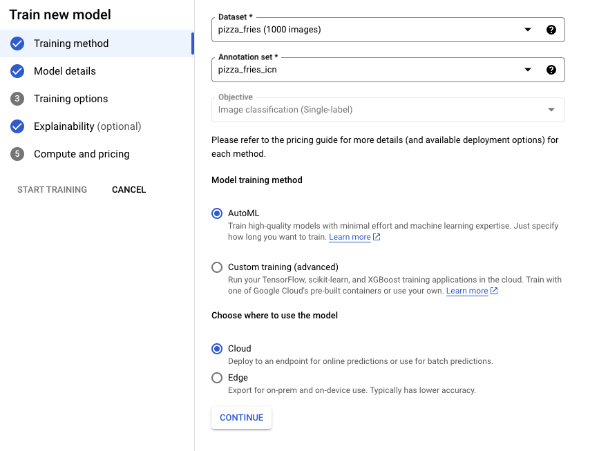This screenshot has height=451, width=608.
Task: Open Learn more link under Custom training
Action: pos(467,291)
